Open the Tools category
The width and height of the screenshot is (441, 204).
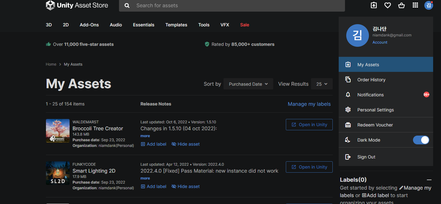(x=204, y=25)
